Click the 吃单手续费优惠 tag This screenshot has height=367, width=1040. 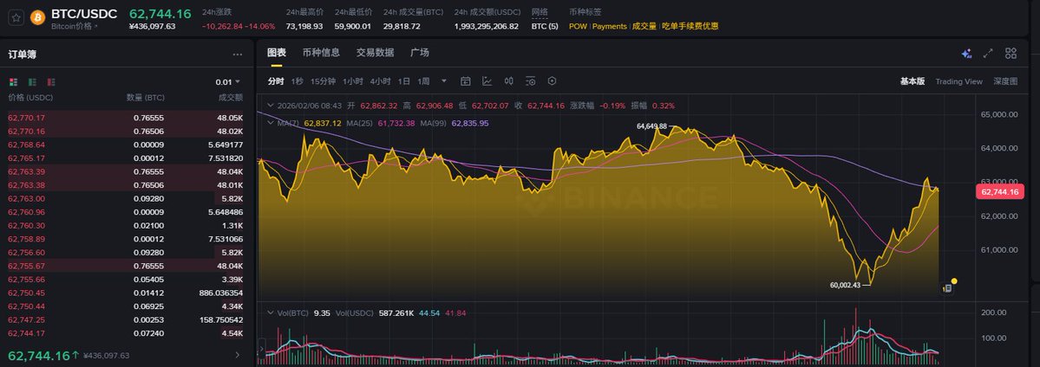click(x=690, y=27)
